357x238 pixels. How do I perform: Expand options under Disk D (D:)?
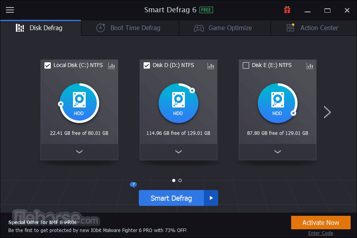pyautogui.click(x=178, y=152)
